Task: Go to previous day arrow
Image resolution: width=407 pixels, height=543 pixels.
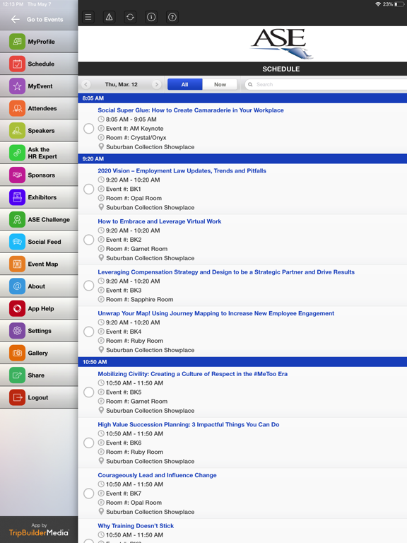Action: [x=85, y=85]
